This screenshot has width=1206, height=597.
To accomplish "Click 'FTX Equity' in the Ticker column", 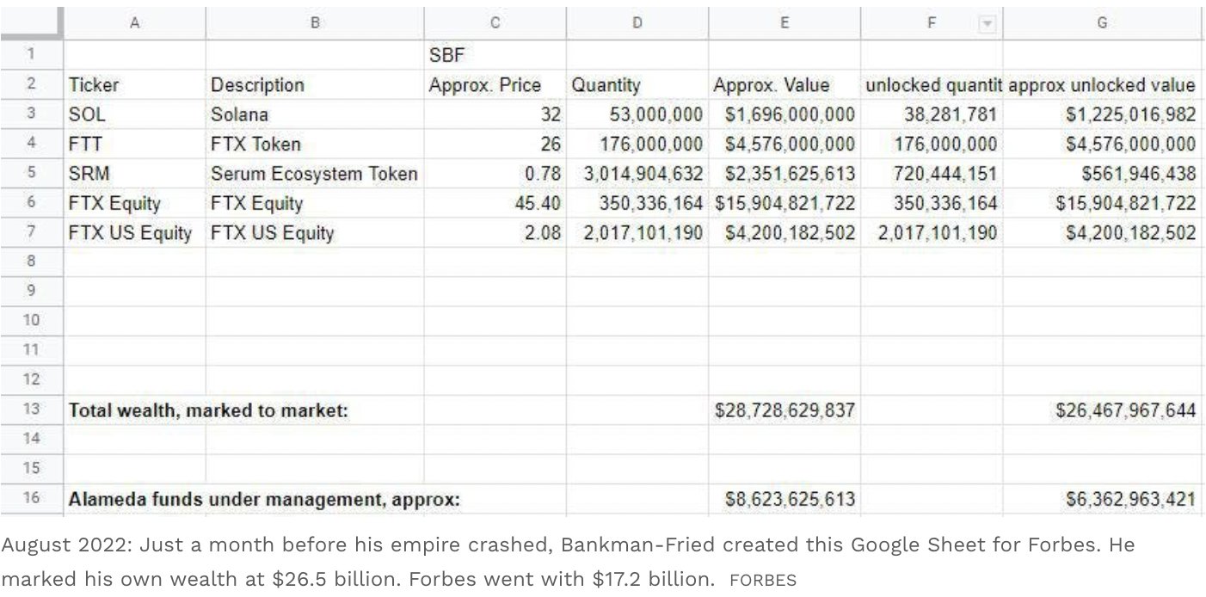I will click(x=135, y=203).
